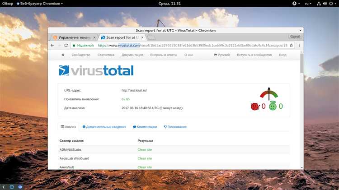The height and width of the screenshot is (190, 339).
Task: Click the 'ADMINUSLabs' scanner row
Action: [x=174, y=149]
